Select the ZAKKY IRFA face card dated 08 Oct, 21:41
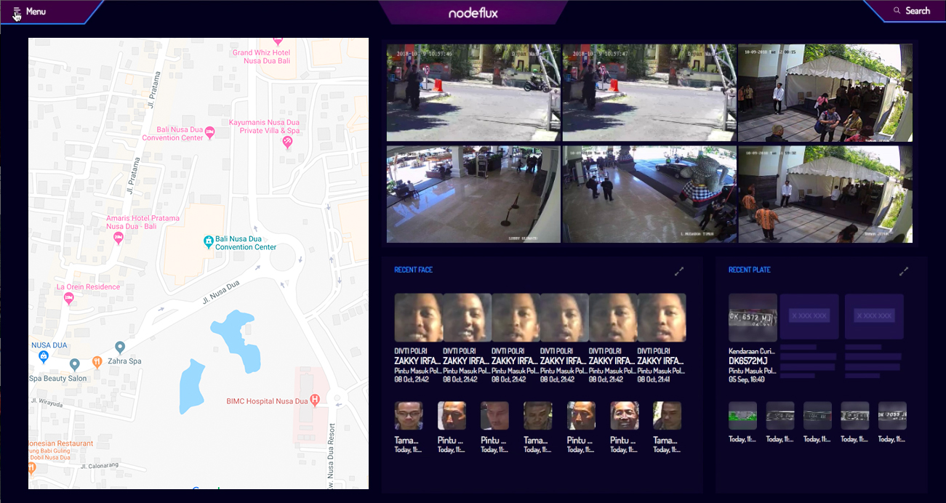 (662, 338)
